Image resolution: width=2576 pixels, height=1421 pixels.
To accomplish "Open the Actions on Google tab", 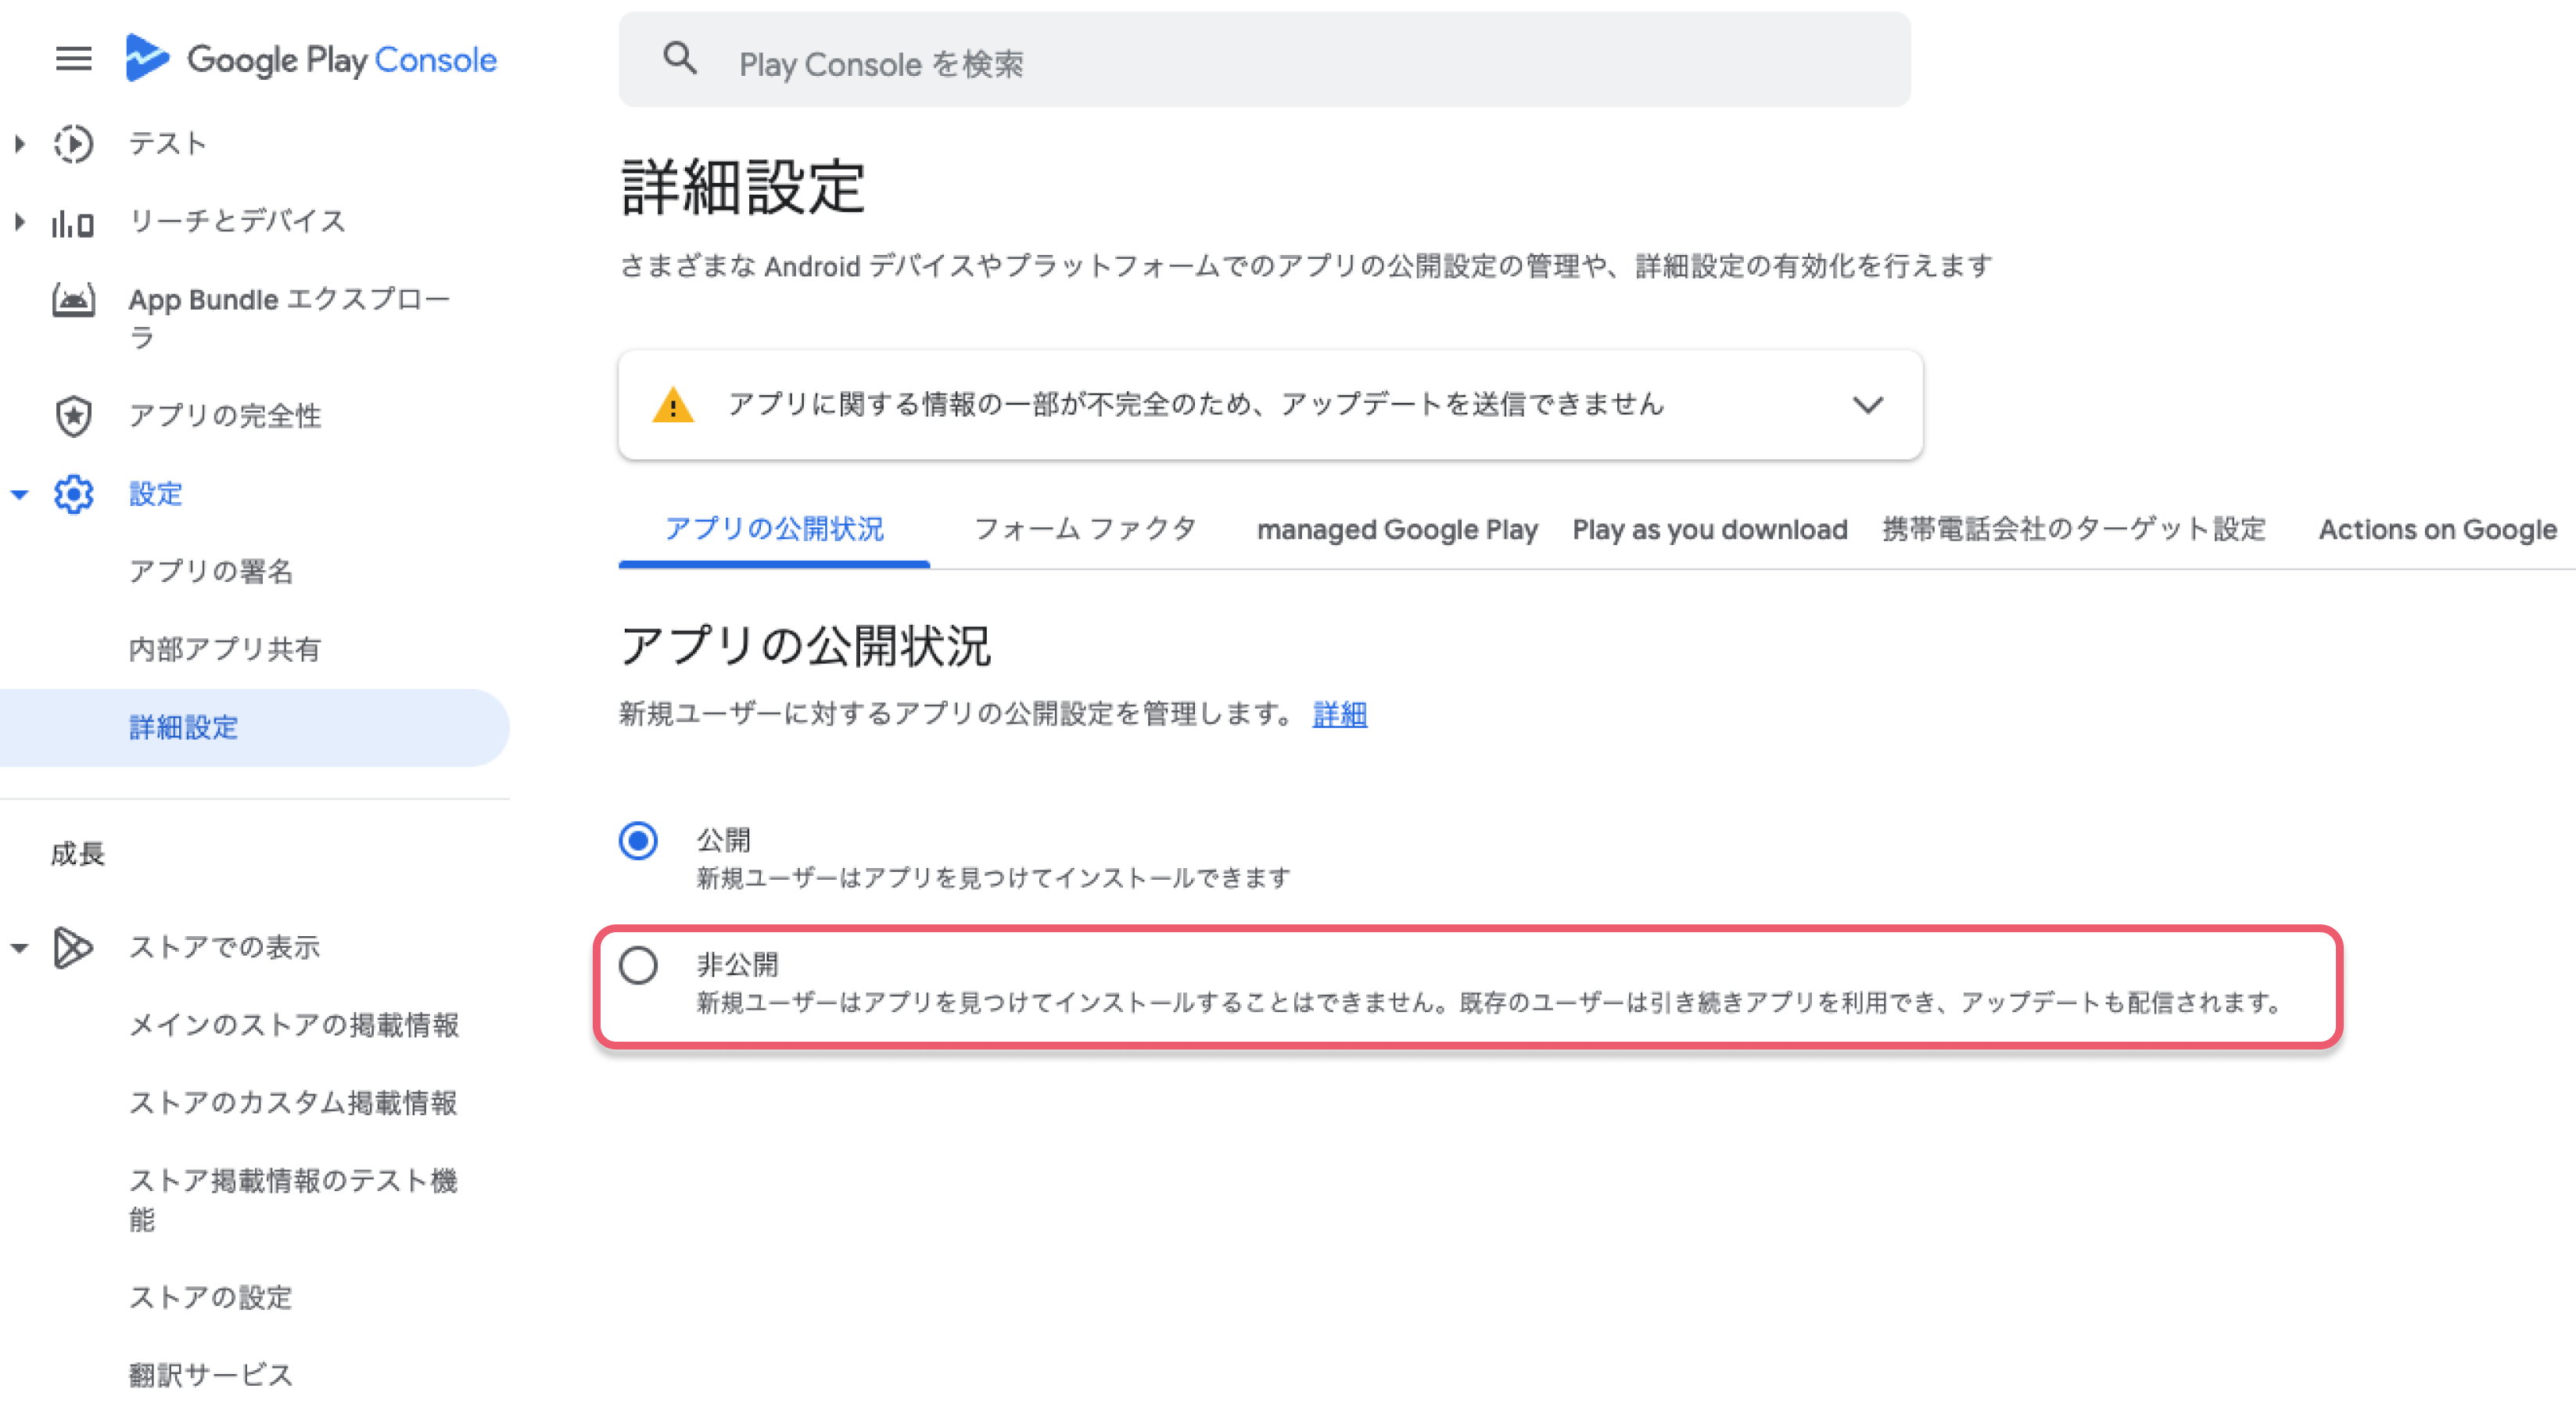I will point(2437,529).
